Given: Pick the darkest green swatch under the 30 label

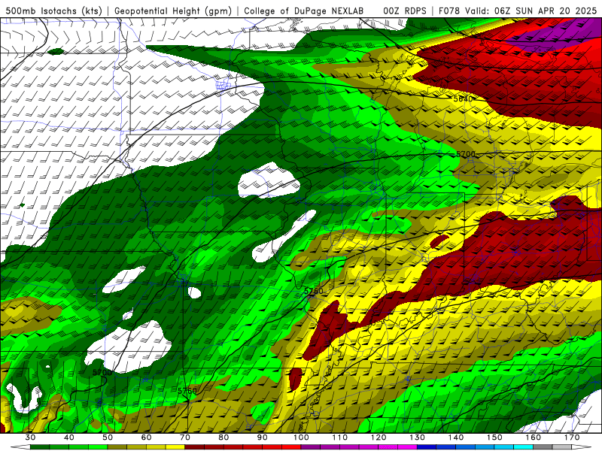Looking at the screenshot, I should click(x=40, y=447).
